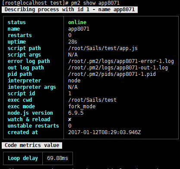The width and height of the screenshot is (180, 169).
Task: Select the out log path value
Action: (118, 68)
